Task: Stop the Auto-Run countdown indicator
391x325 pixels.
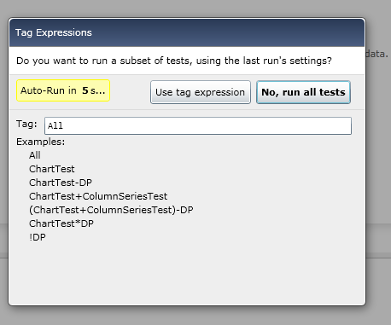Action: coord(63,90)
